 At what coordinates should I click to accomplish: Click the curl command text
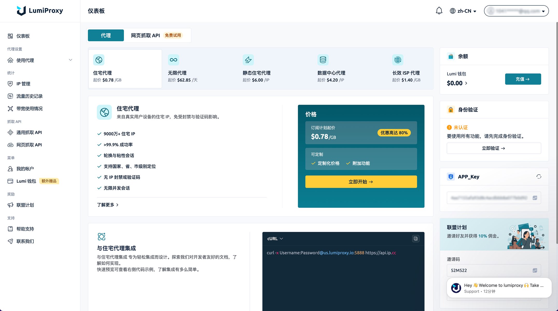point(331,253)
